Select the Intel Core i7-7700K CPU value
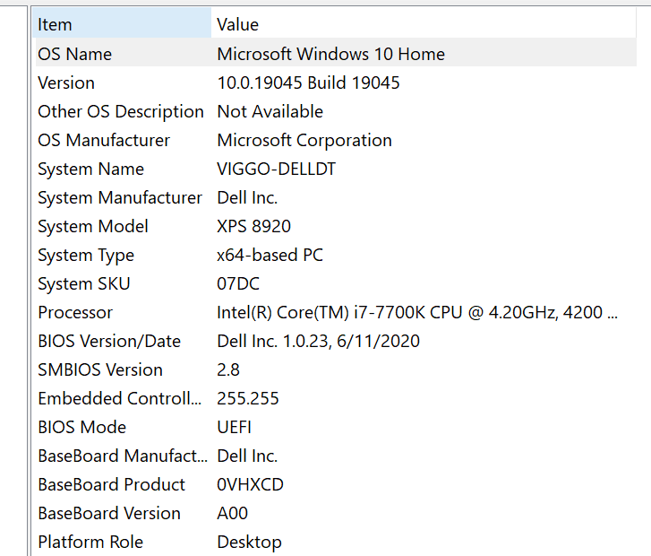Viewport: 651px width, 556px height. click(417, 312)
